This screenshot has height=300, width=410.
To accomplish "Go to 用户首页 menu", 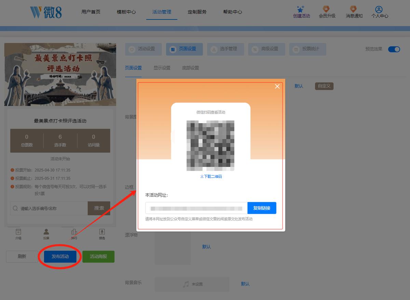I will (91, 12).
